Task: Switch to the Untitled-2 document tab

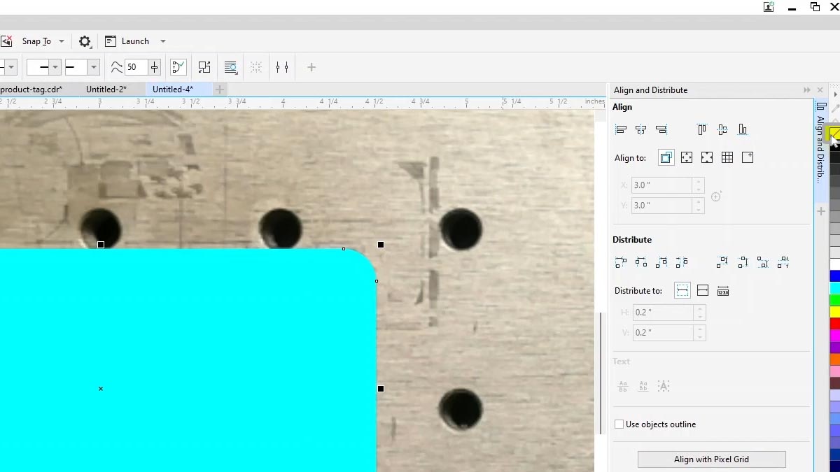Action: coord(106,89)
